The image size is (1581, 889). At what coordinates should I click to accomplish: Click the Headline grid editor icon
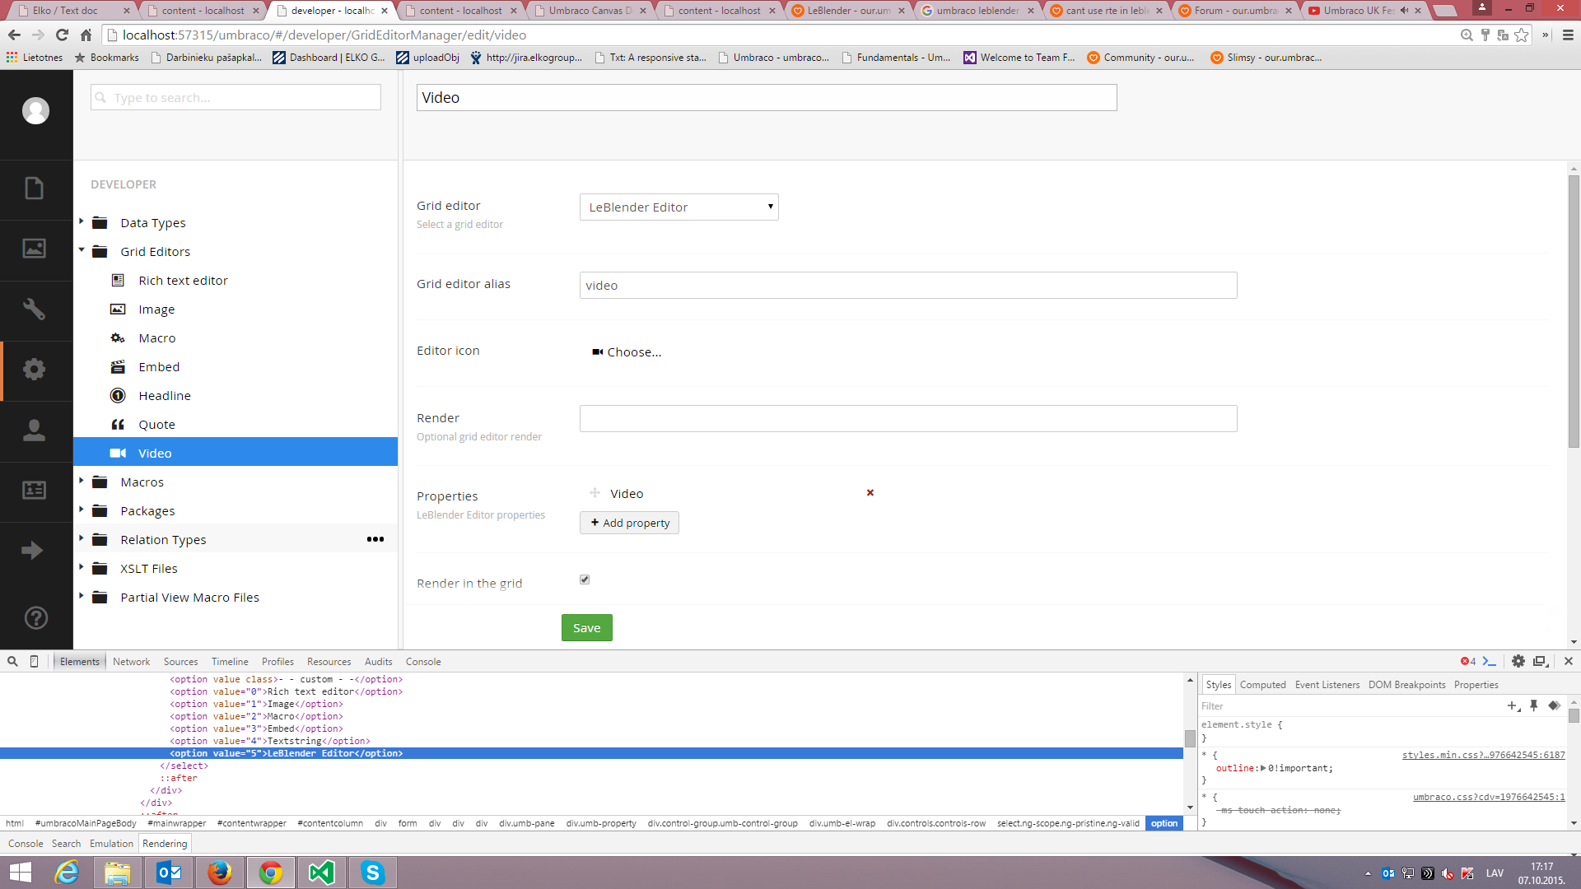(119, 395)
